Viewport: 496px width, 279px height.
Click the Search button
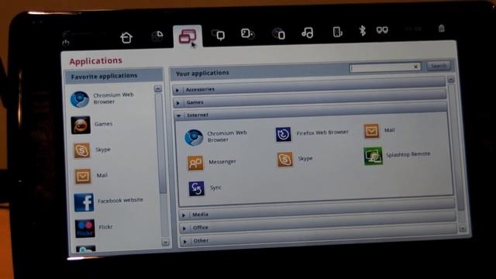click(x=439, y=66)
